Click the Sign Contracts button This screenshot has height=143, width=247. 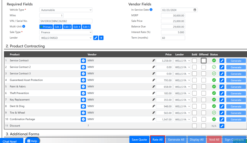click(234, 139)
